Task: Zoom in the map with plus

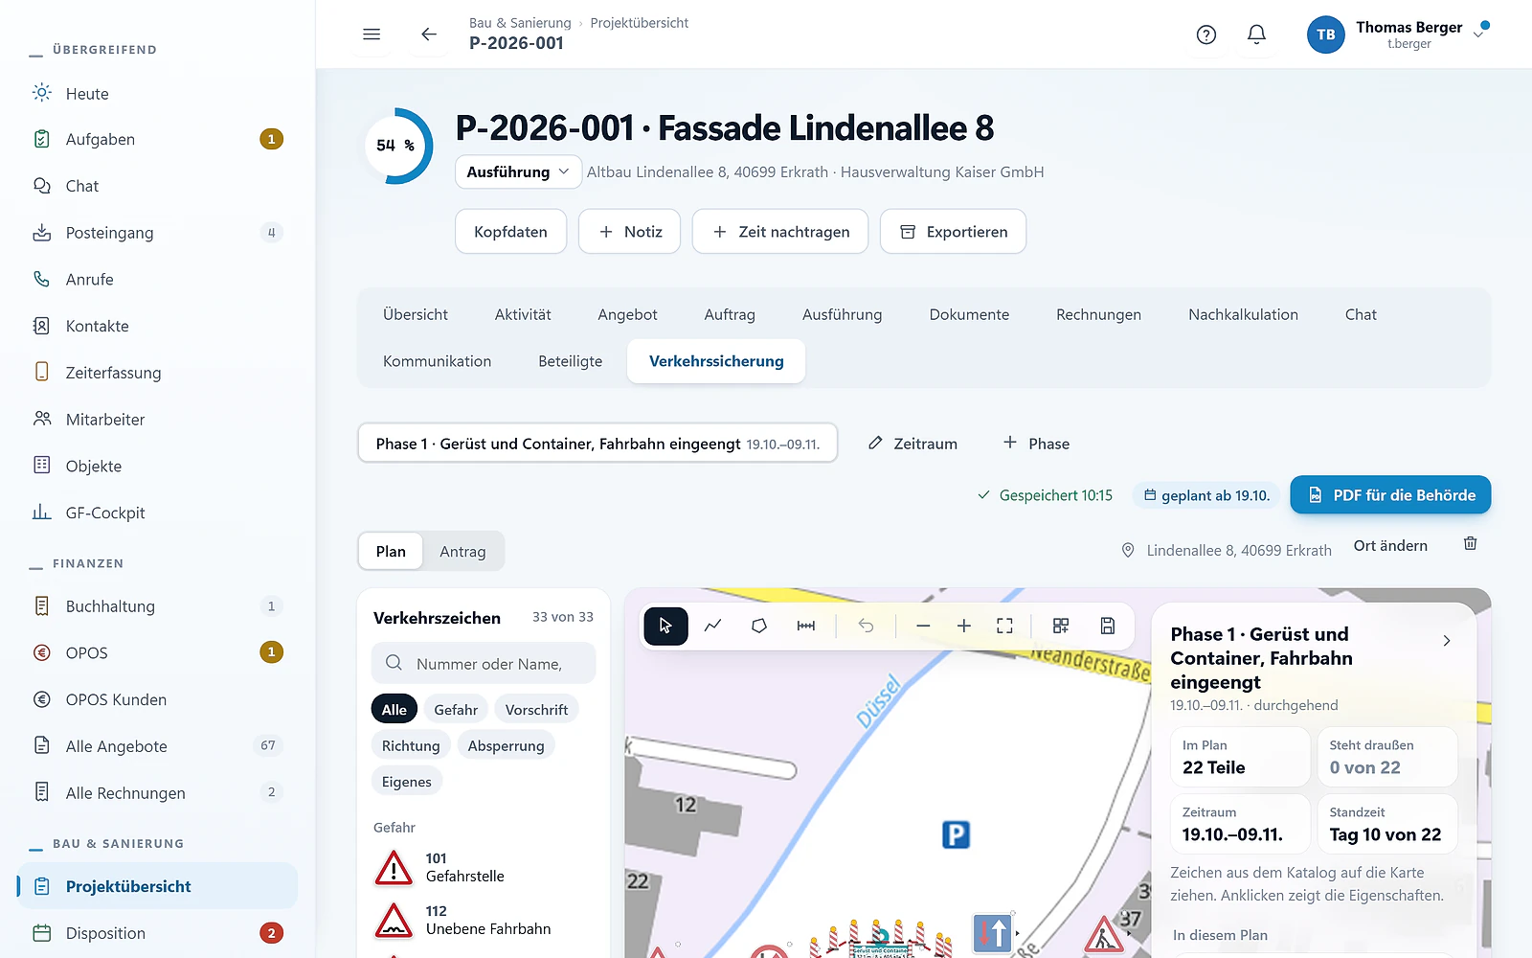Action: tap(964, 626)
